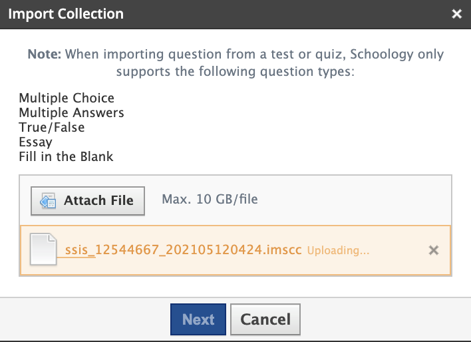The height and width of the screenshot is (342, 471).
Task: Click the "Multiple Choice" question type
Action: 67,98
